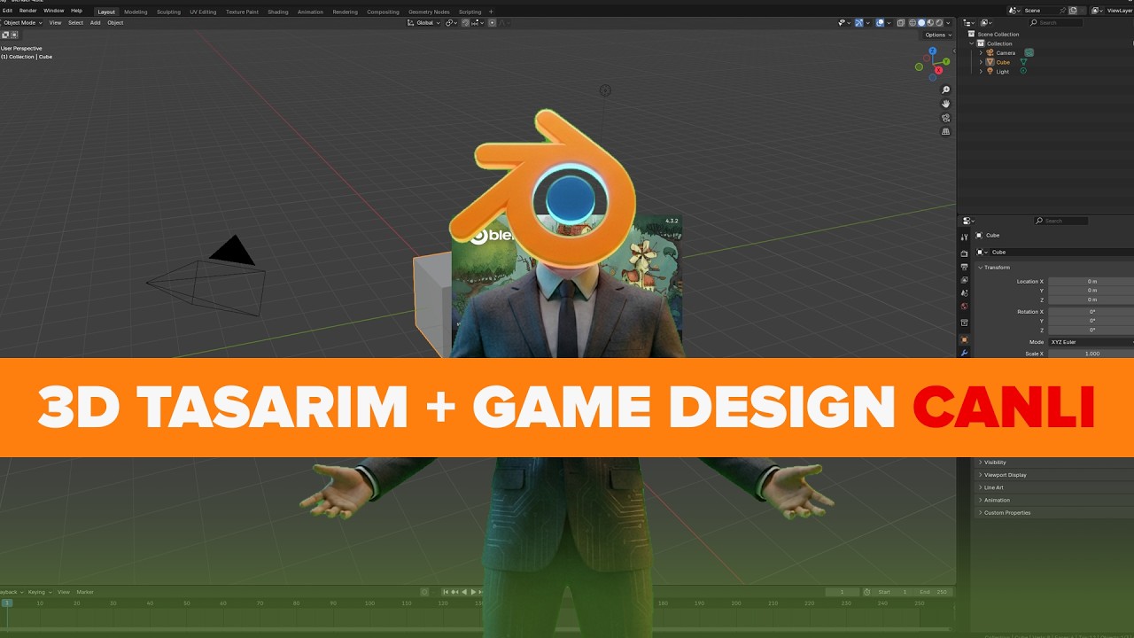The width and height of the screenshot is (1134, 638).
Task: Switch to the Geometry Nodes workspace tab
Action: pyautogui.click(x=429, y=12)
